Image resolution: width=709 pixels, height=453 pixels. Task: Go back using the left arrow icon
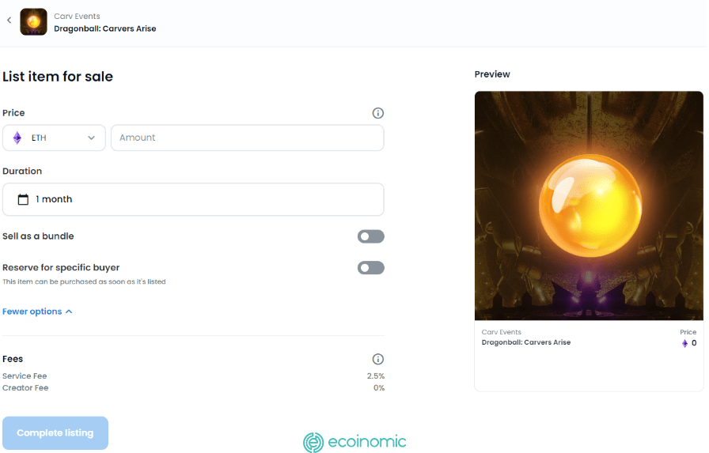(9, 20)
